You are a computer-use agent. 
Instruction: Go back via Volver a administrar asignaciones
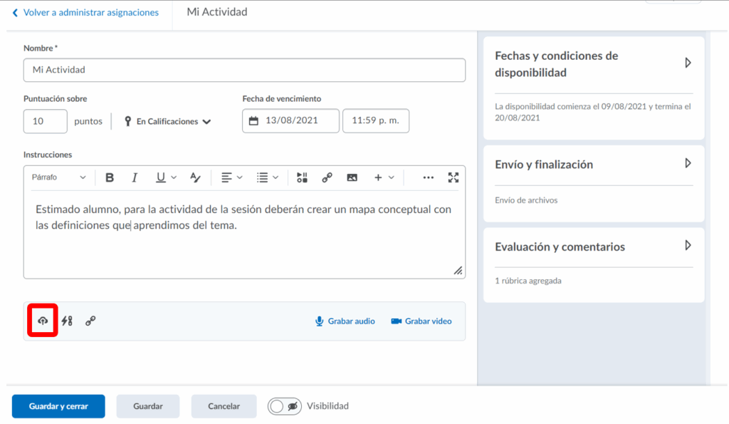coord(85,13)
